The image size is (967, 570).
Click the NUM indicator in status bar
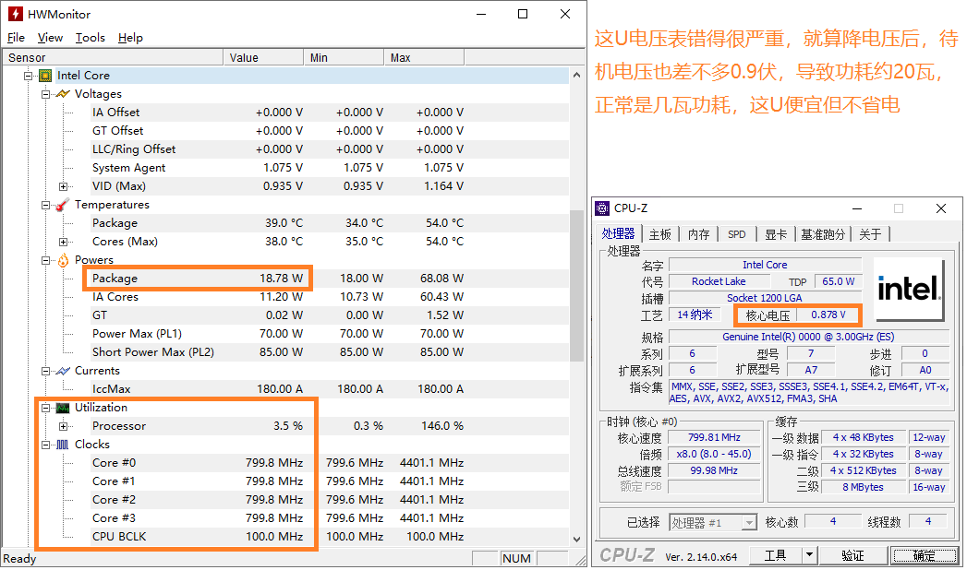(517, 558)
